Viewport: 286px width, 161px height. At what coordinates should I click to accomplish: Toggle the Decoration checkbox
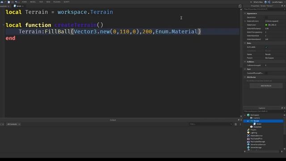[x=266, y=17]
